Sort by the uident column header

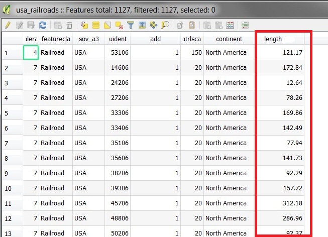(118, 39)
